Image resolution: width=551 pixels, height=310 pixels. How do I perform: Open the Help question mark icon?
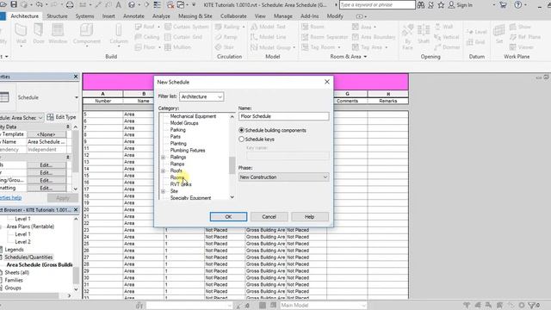(518, 5)
